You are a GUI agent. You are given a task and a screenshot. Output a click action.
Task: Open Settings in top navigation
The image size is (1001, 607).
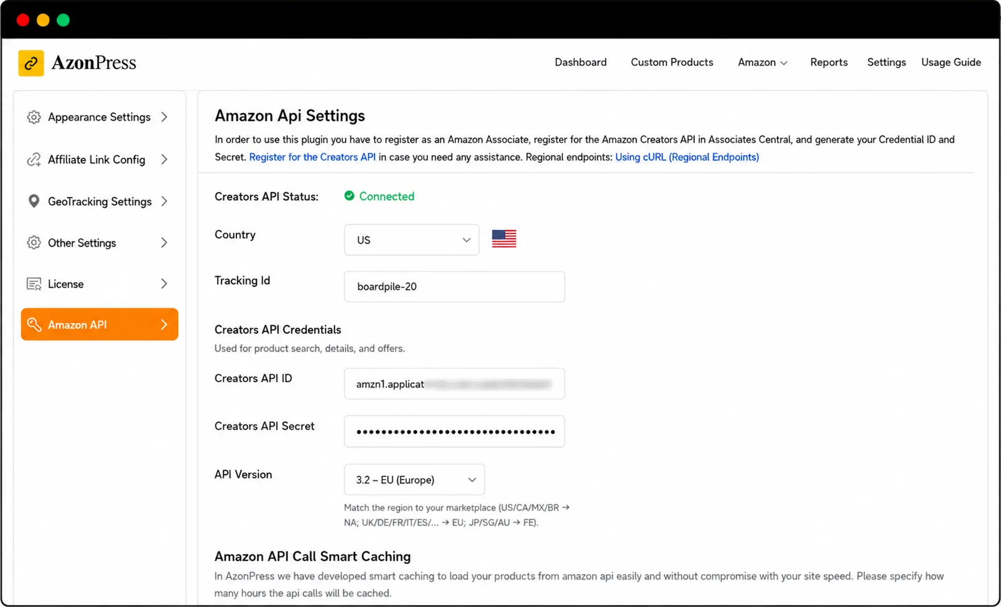[887, 62]
